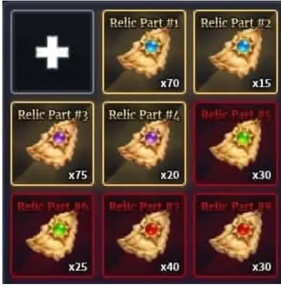Image resolution: width=281 pixels, height=287 pixels.
Task: Choose the locked Relic Part #7 fragment
Action: pos(144,236)
